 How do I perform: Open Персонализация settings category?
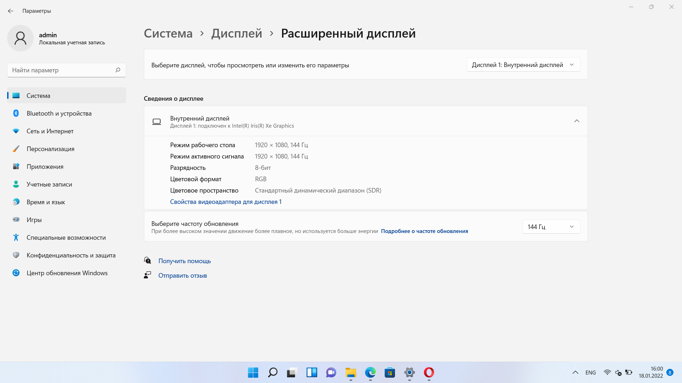coord(50,149)
